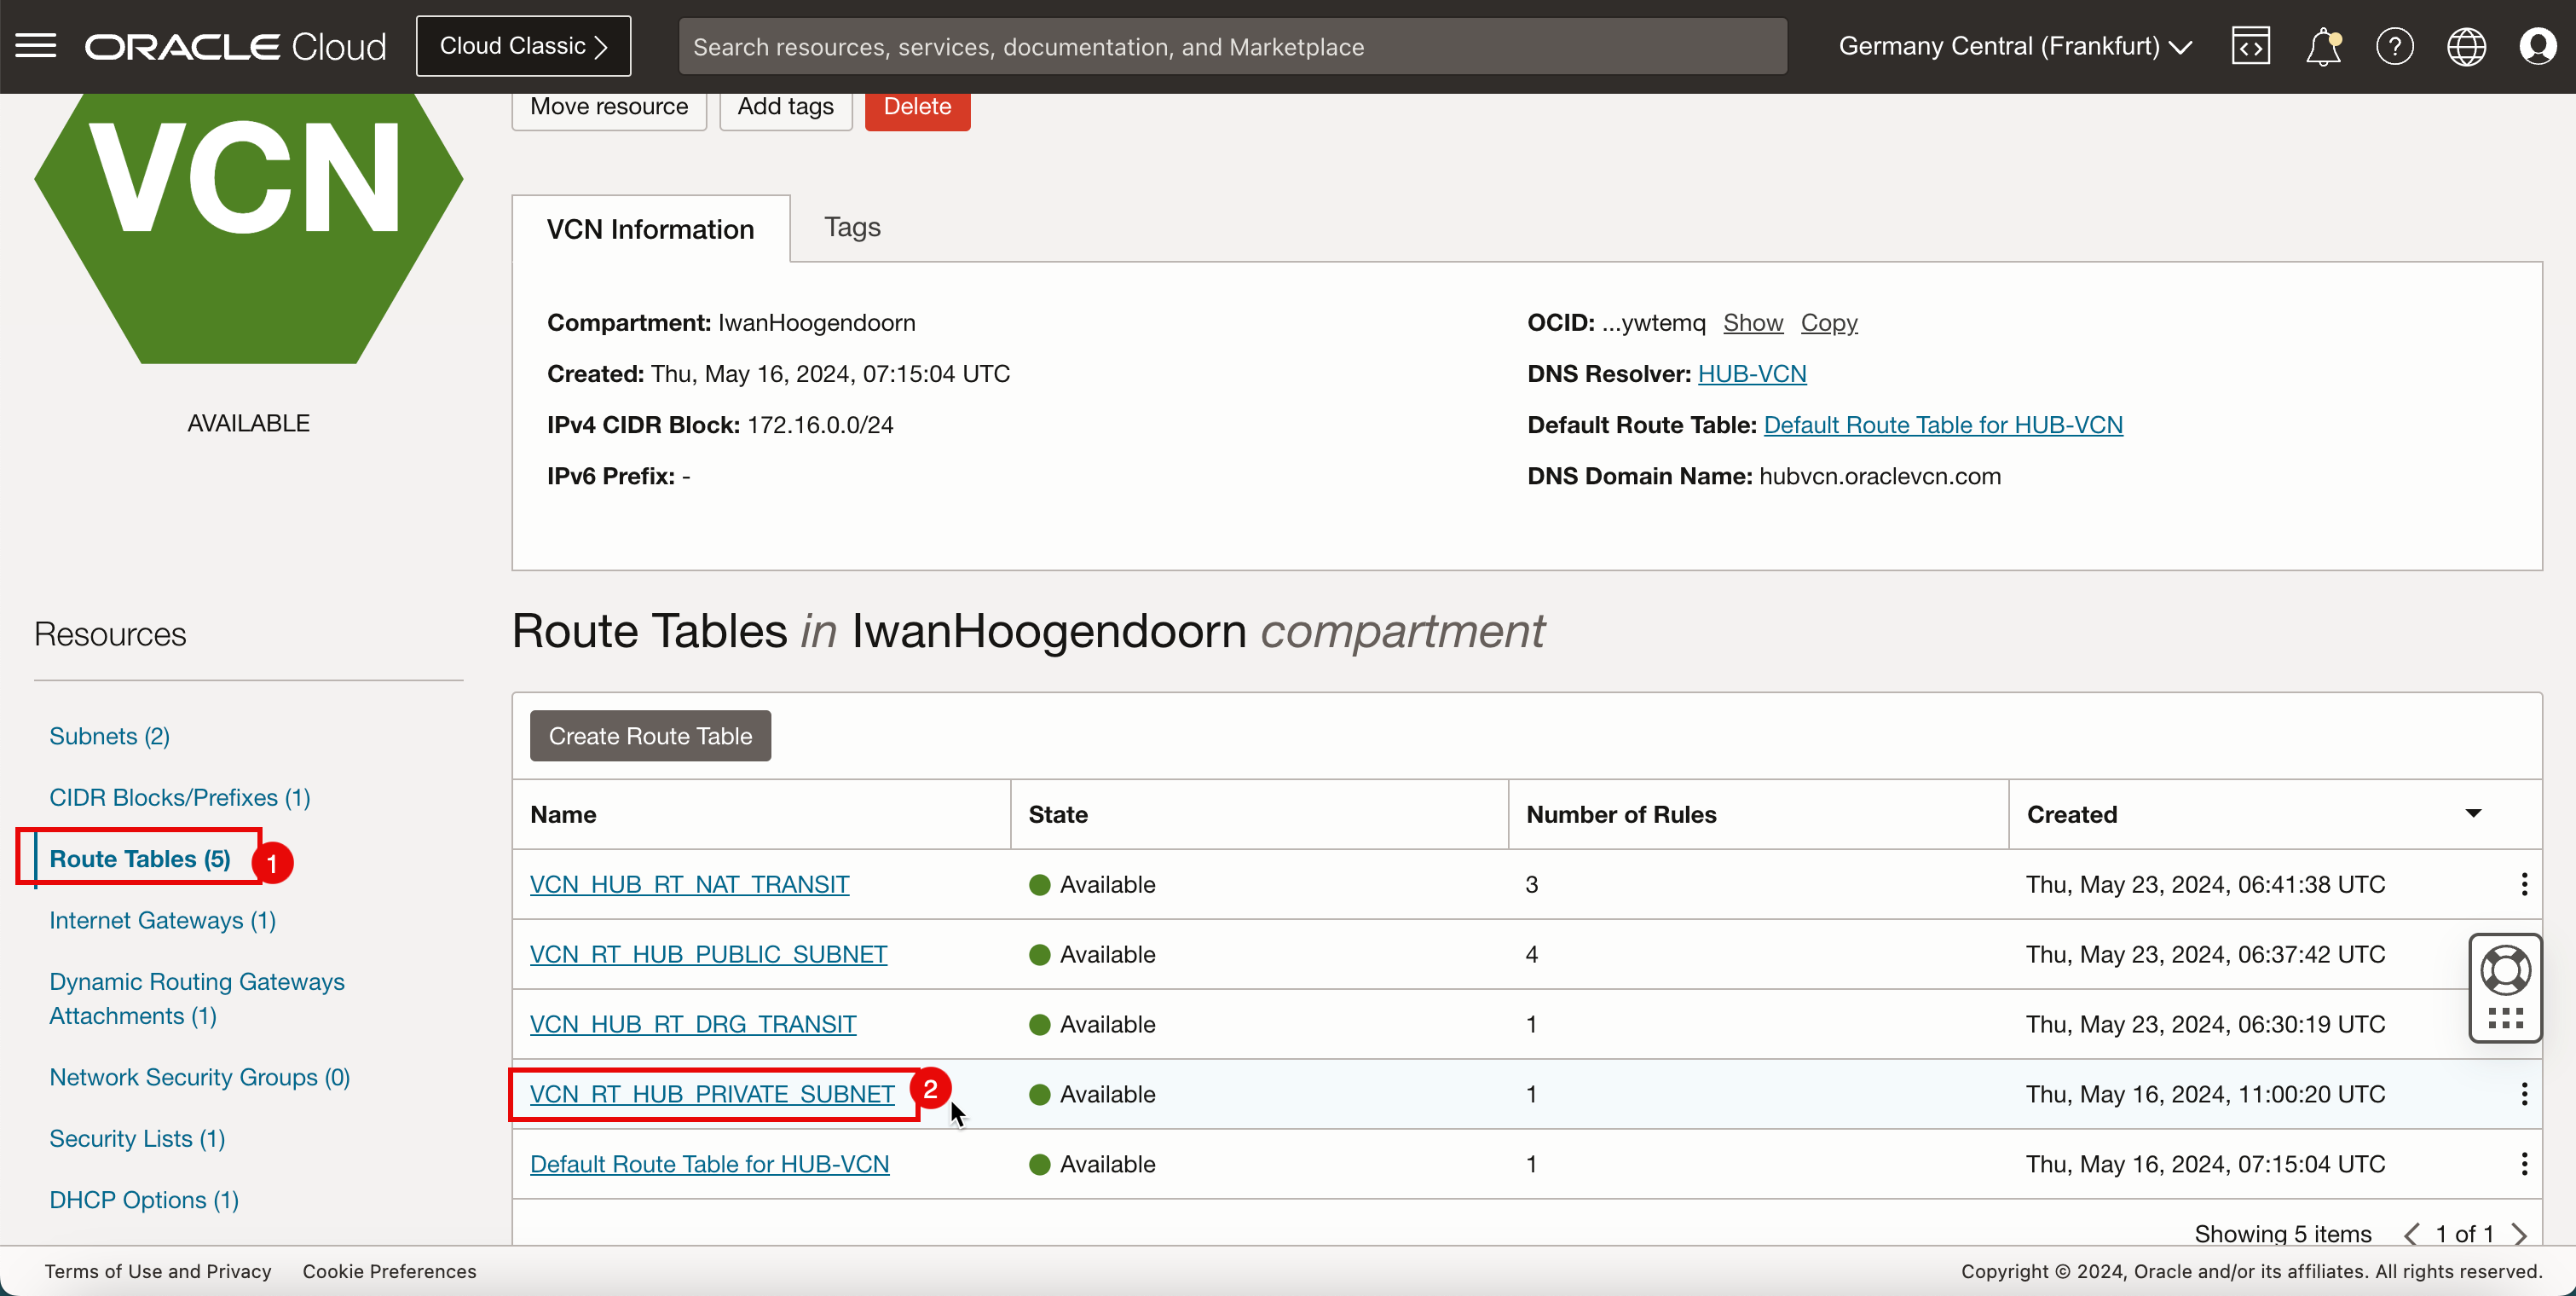
Task: Click the Cloud Shell terminal icon
Action: [x=2250, y=44]
